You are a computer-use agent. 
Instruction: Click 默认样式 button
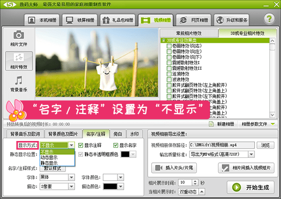tap(53, 168)
